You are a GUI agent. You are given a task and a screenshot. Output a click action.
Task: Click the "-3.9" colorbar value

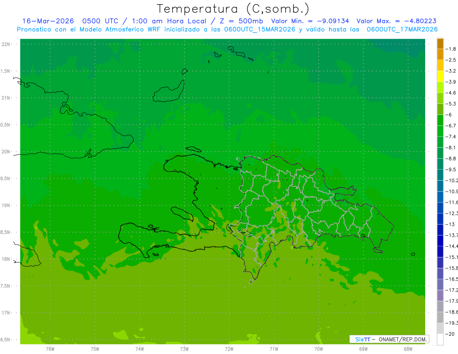(451, 82)
